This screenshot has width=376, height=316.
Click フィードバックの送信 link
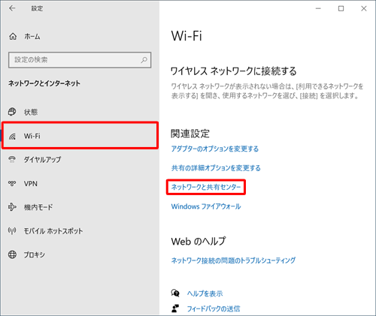click(214, 308)
